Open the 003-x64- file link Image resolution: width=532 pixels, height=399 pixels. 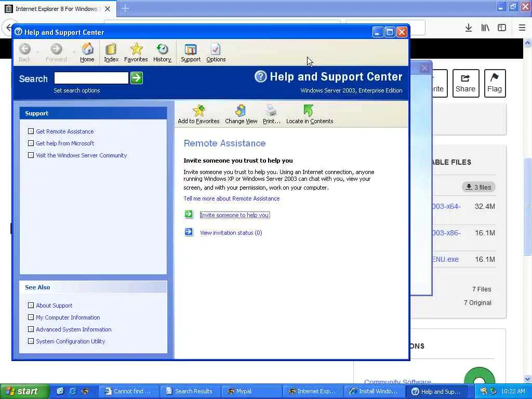(446, 206)
